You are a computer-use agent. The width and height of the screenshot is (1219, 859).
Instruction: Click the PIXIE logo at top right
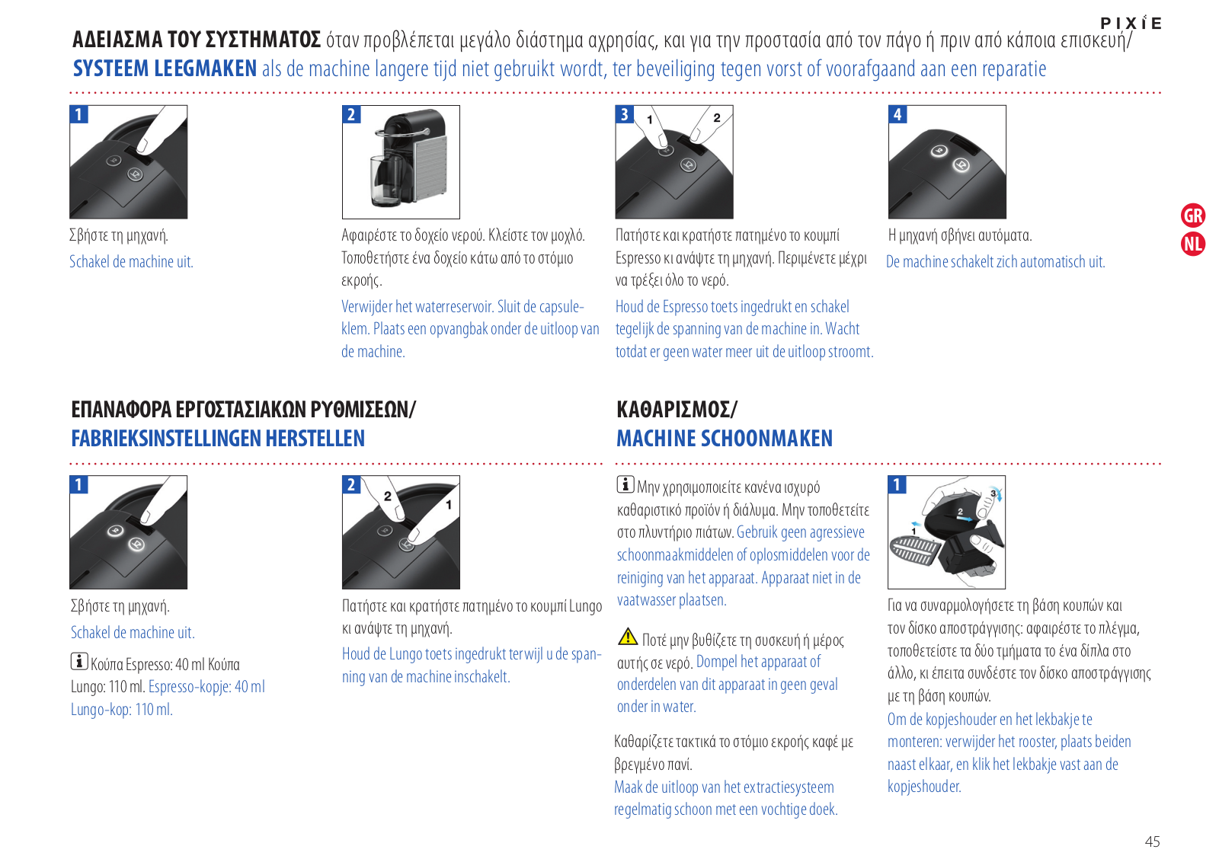1131,23
